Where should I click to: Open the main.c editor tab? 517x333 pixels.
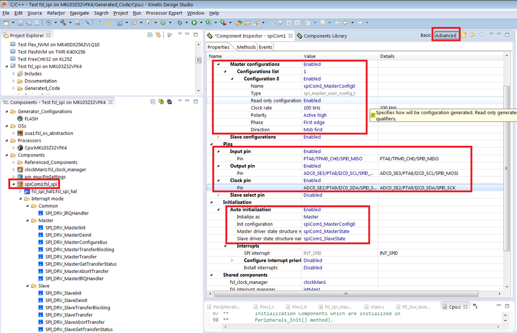pyautogui.click(x=374, y=307)
